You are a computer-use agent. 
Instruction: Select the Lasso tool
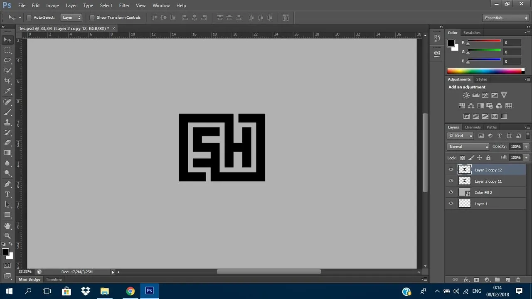7,61
